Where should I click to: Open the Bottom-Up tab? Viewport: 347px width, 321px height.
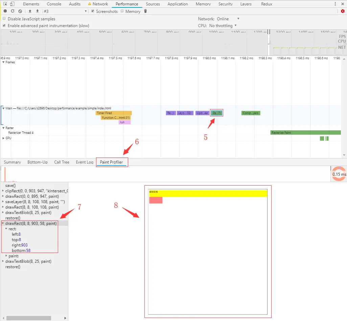[38, 162]
